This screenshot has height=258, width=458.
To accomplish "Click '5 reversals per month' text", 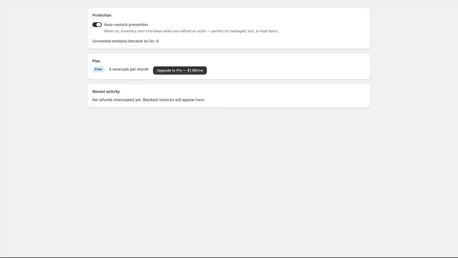I will [x=129, y=69].
